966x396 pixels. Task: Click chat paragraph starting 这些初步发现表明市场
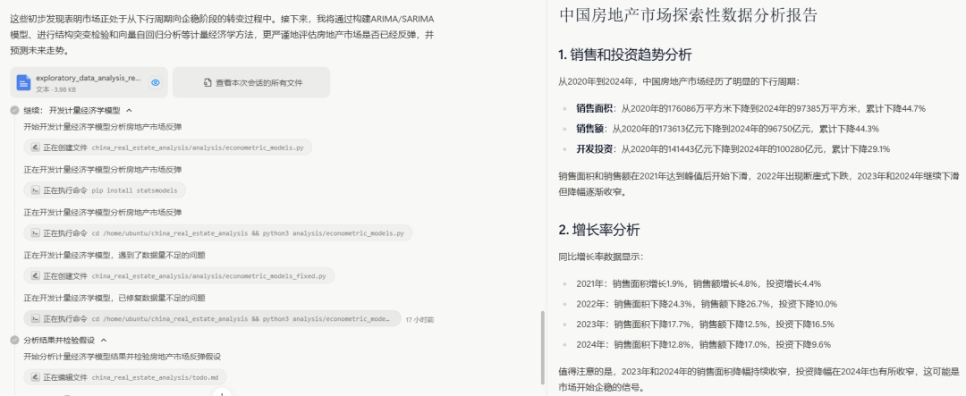(x=223, y=35)
